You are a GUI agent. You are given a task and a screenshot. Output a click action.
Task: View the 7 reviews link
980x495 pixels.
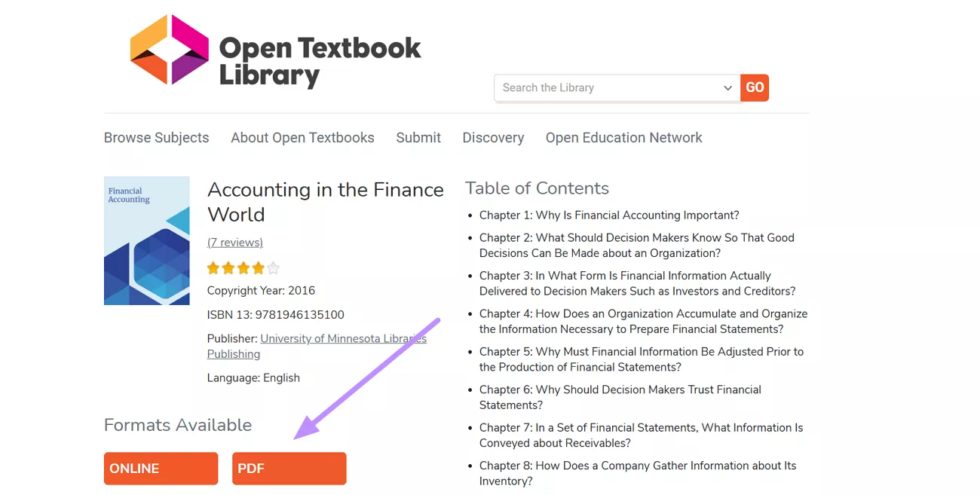[234, 242]
